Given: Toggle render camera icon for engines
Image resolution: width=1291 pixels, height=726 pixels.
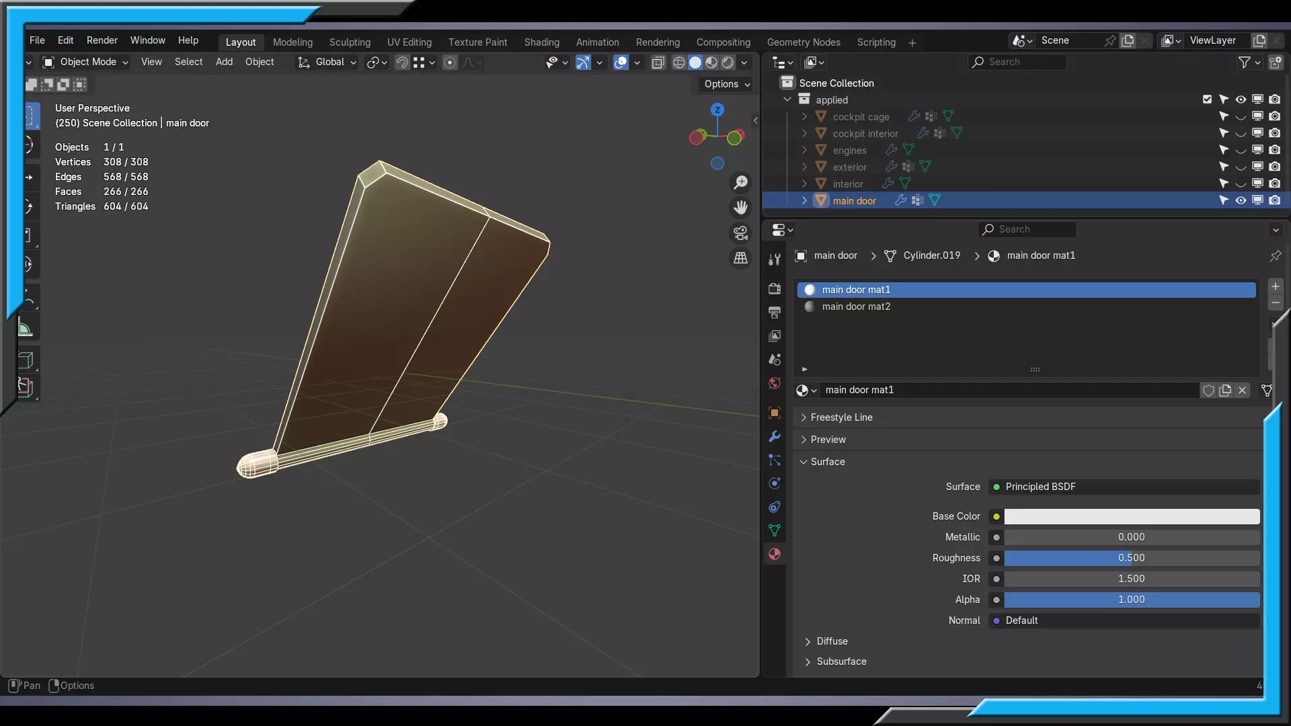Looking at the screenshot, I should point(1274,150).
